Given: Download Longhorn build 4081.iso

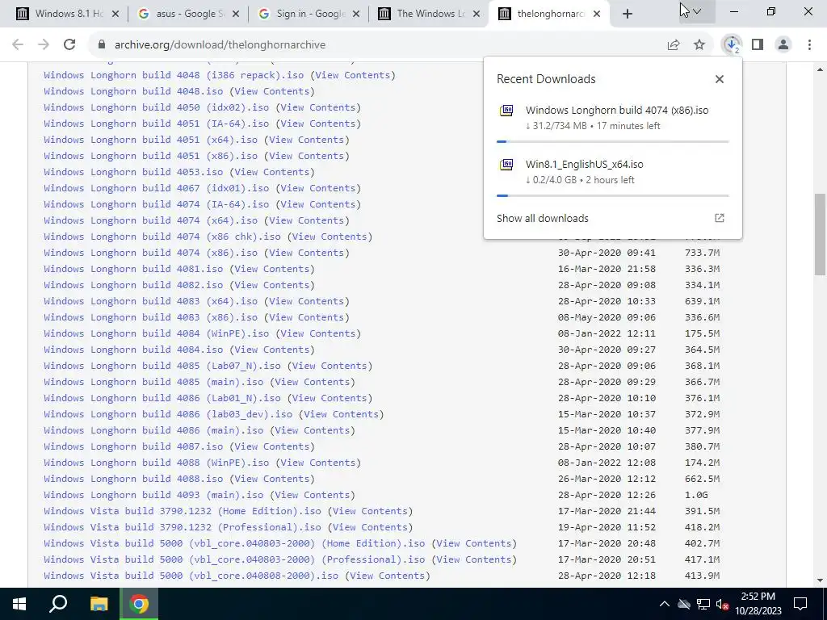Looking at the screenshot, I should pos(133,269).
